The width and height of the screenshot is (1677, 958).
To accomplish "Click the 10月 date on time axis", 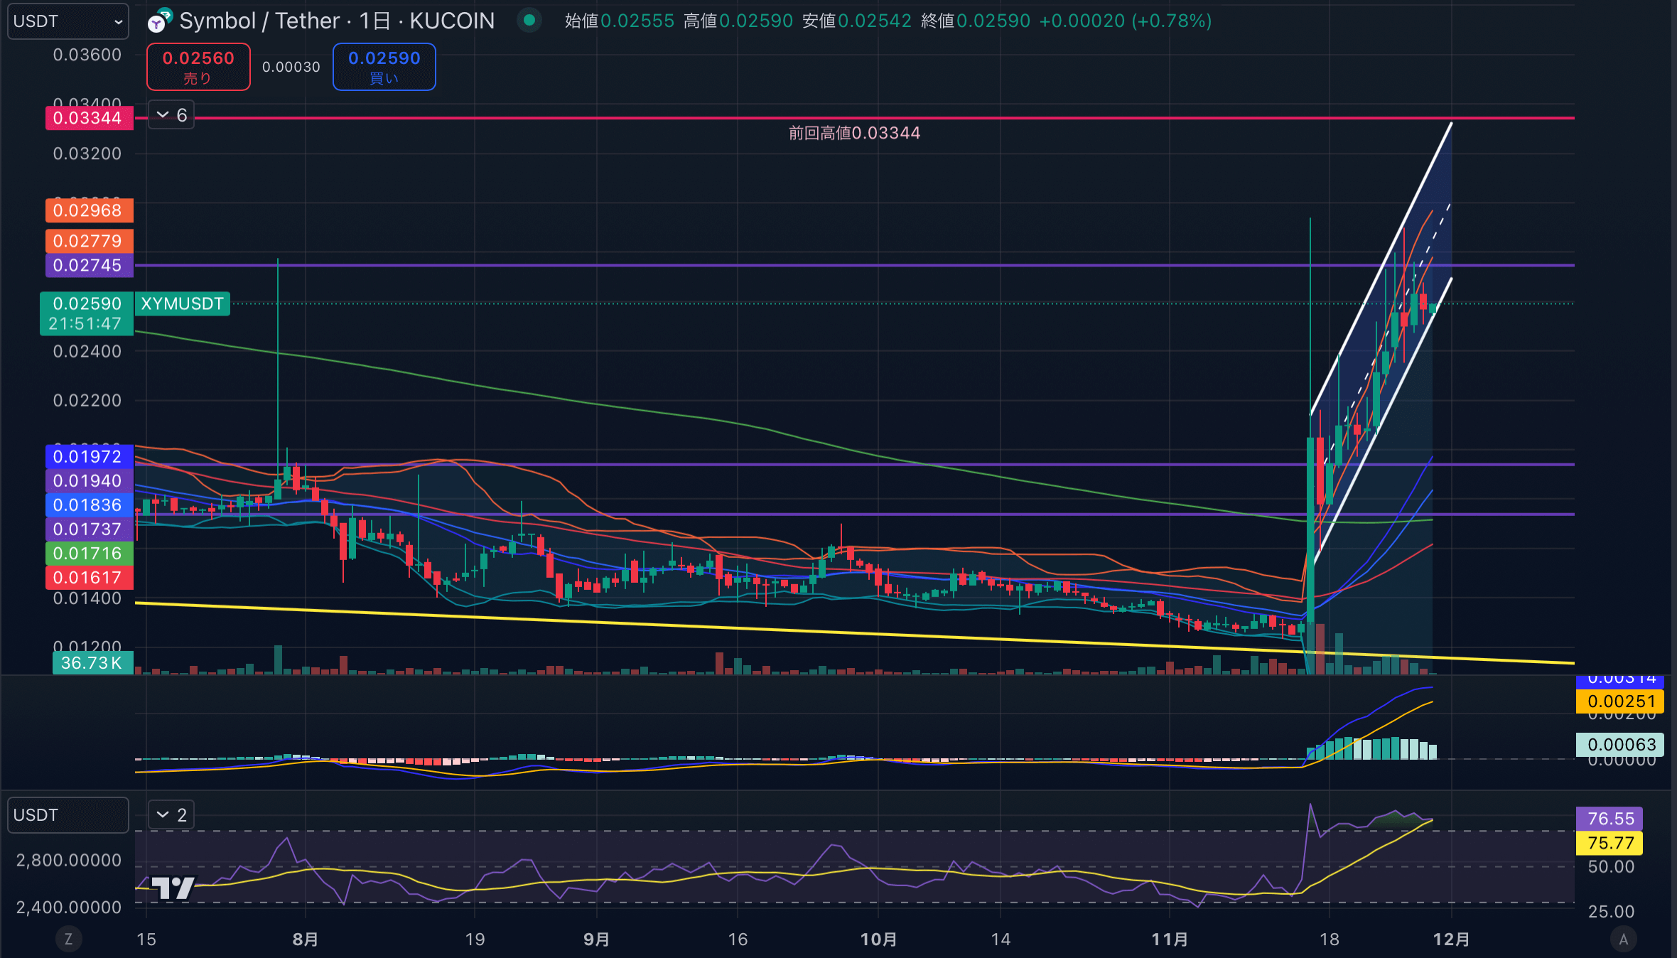I will [x=878, y=939].
